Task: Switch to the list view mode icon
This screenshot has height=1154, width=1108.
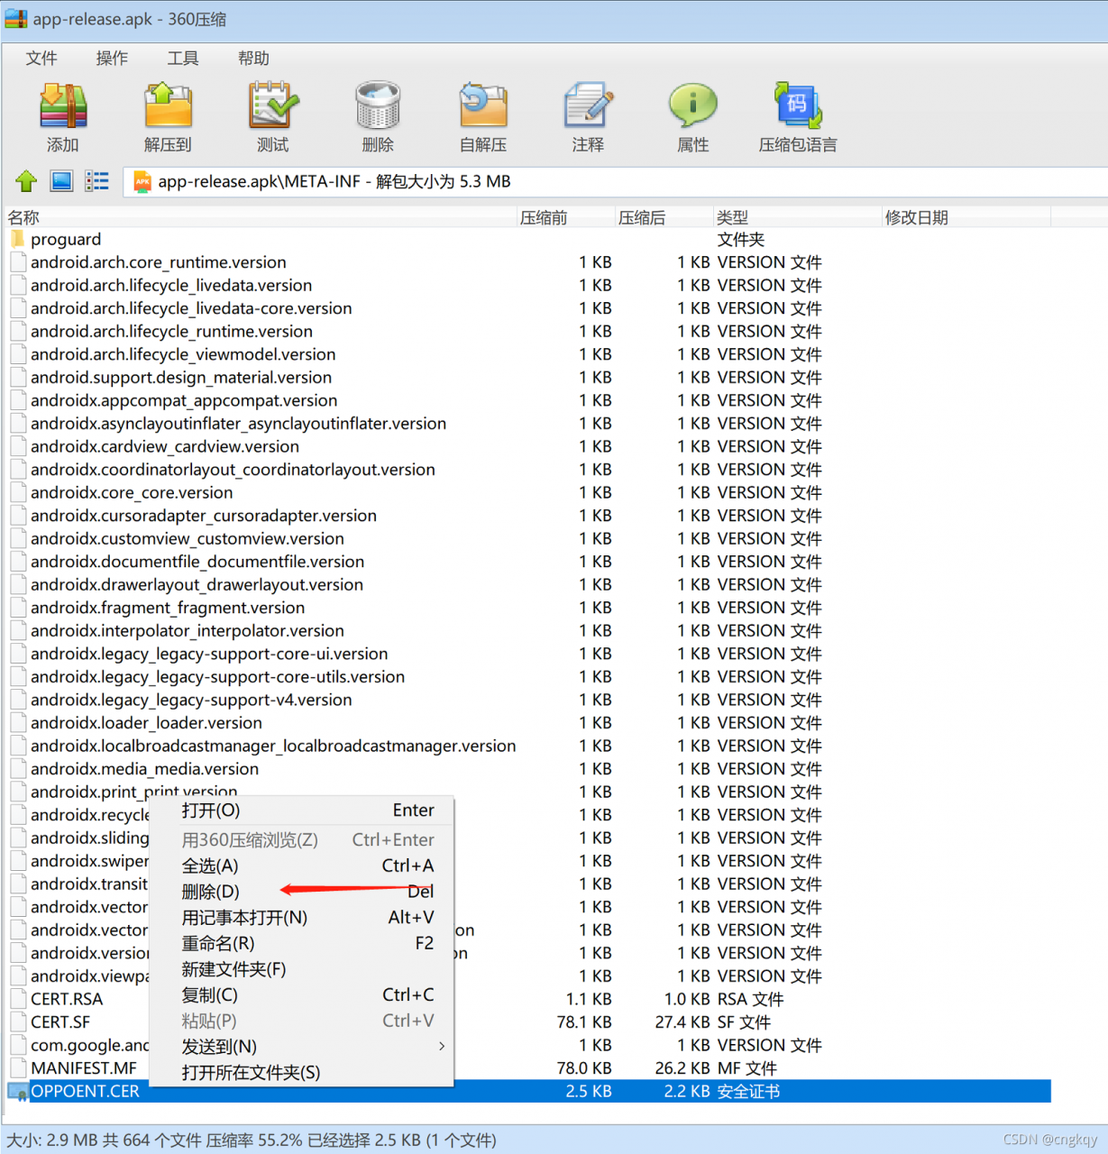Action: point(96,181)
